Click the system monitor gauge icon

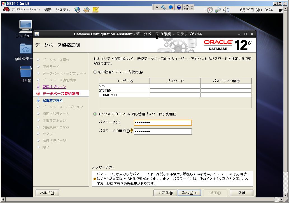click(209, 10)
